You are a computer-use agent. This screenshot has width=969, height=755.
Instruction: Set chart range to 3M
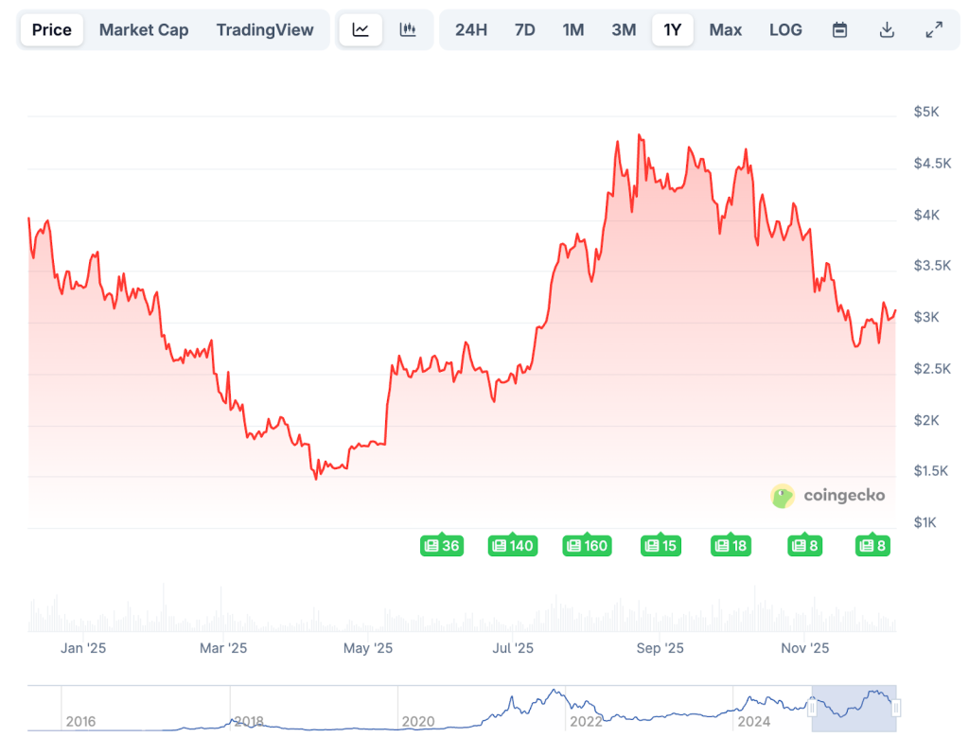pos(624,29)
